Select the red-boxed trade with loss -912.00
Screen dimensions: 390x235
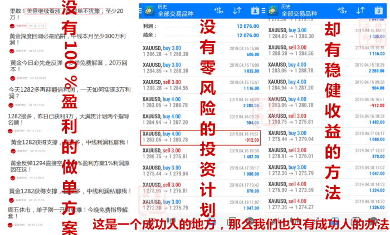pyautogui.click(x=201, y=138)
